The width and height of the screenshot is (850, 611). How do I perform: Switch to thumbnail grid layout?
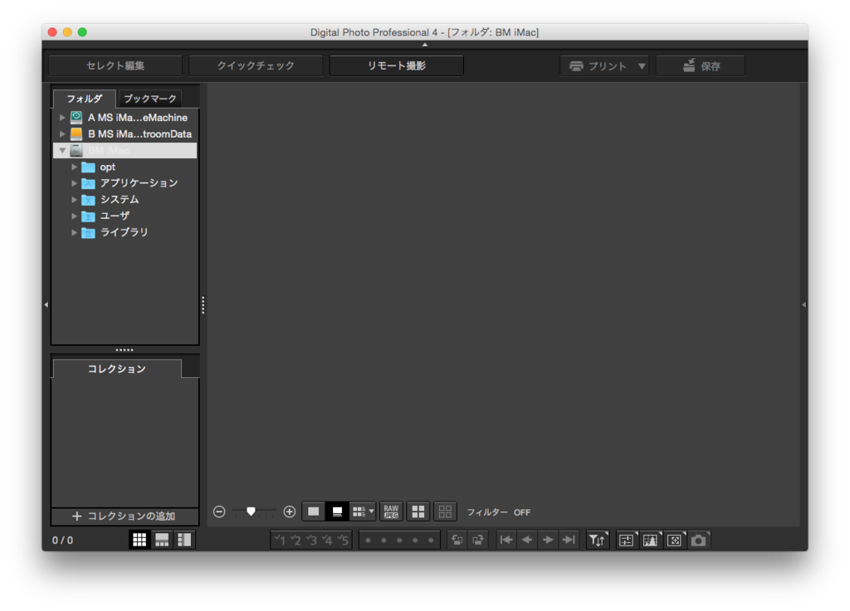pos(139,540)
